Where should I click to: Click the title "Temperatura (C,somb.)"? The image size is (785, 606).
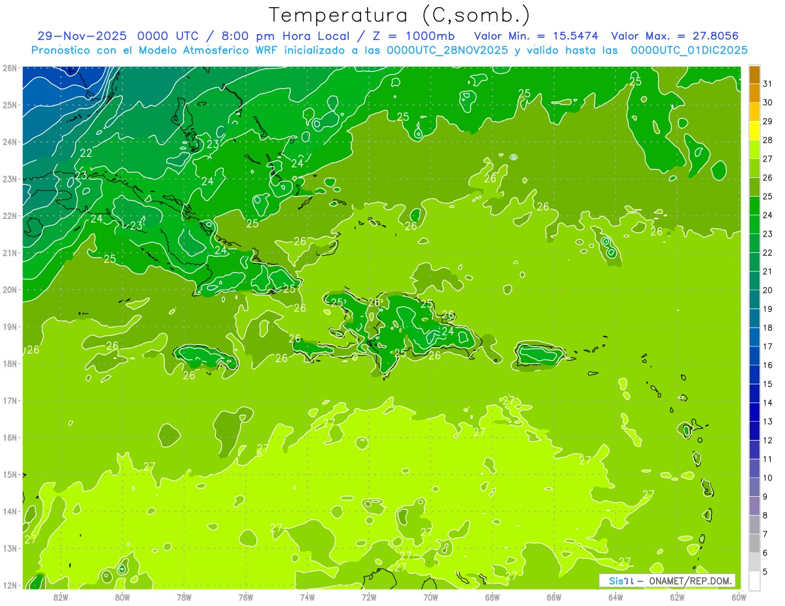tap(400, 16)
